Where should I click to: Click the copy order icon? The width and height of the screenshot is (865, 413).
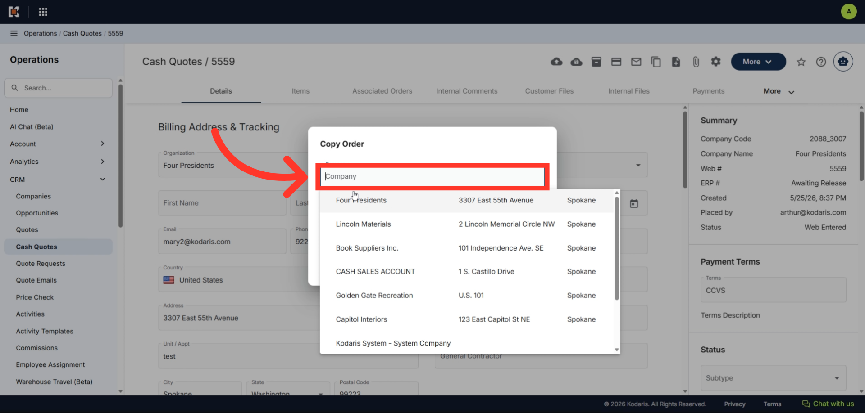pos(656,62)
